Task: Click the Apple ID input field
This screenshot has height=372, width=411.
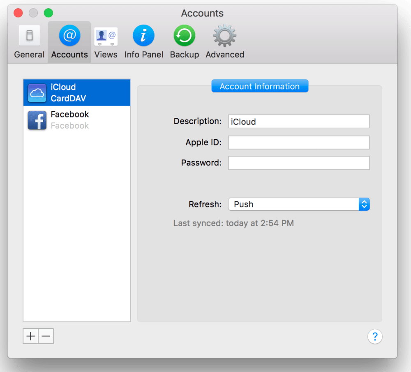Action: click(299, 142)
